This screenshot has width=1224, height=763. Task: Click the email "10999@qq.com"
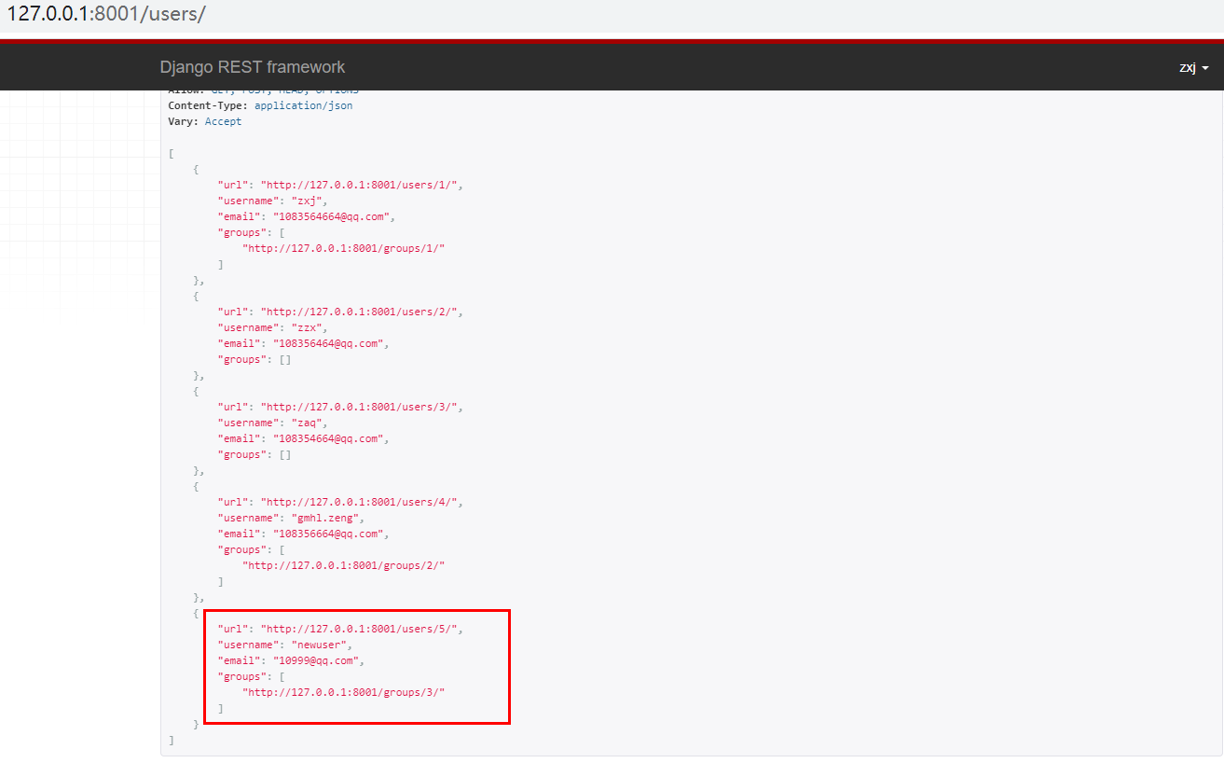click(x=315, y=660)
